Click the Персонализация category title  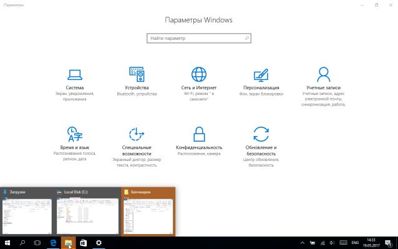click(x=261, y=87)
